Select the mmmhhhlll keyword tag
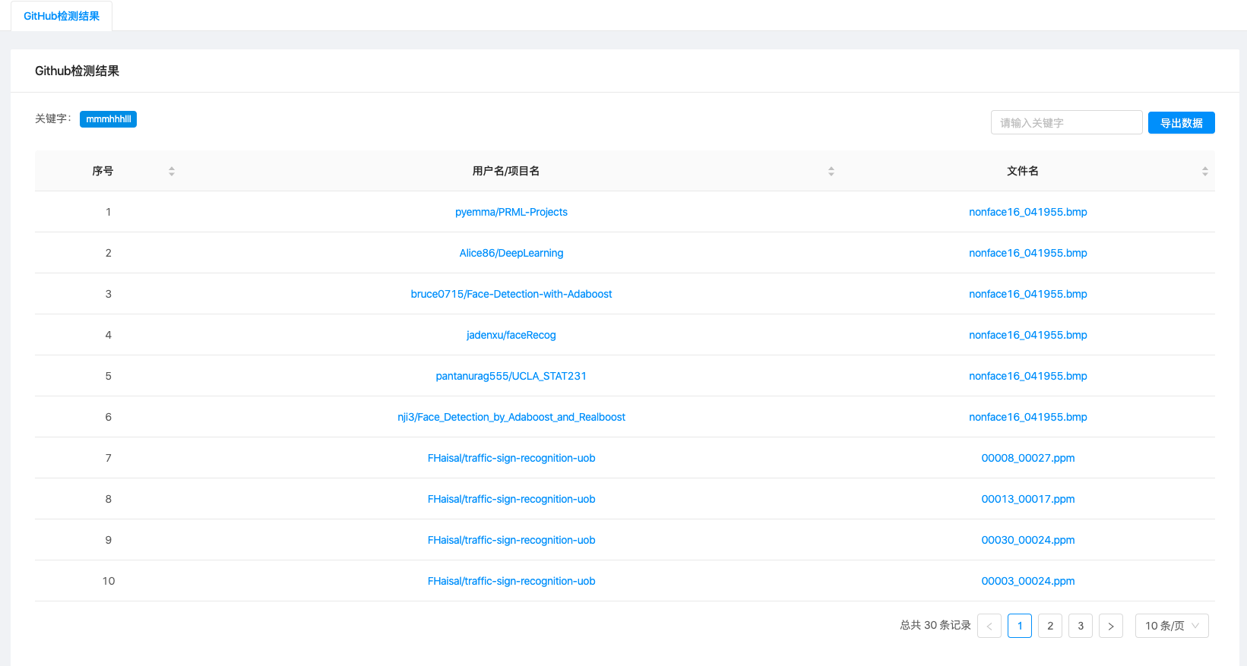The width and height of the screenshot is (1247, 666). coord(108,119)
